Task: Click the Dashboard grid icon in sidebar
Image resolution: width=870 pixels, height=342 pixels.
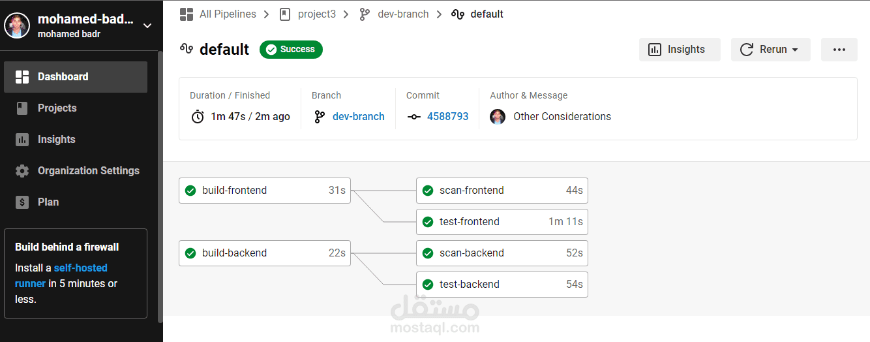Action: [x=22, y=77]
